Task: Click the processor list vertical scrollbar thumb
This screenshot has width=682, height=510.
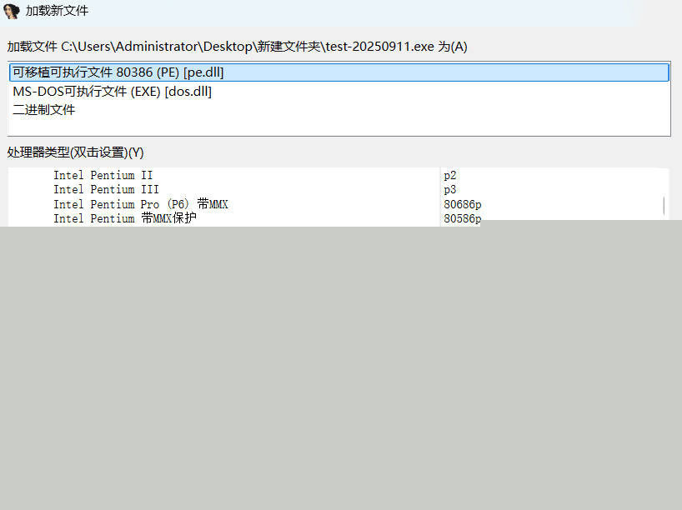Action: pyautogui.click(x=664, y=206)
